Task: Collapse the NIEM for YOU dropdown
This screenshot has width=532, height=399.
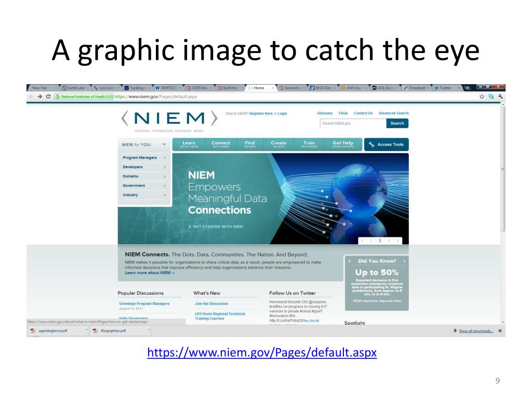Action: [x=164, y=145]
